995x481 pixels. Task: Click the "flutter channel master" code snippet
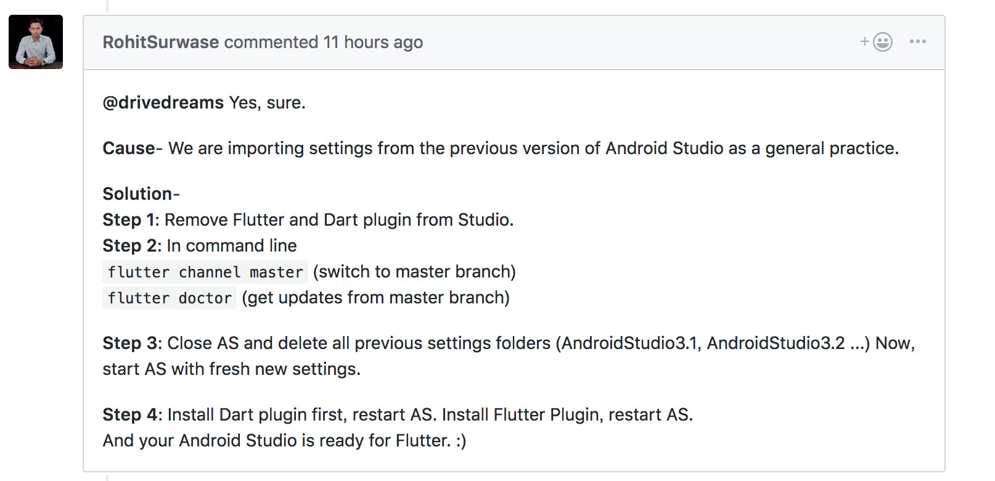tap(205, 272)
